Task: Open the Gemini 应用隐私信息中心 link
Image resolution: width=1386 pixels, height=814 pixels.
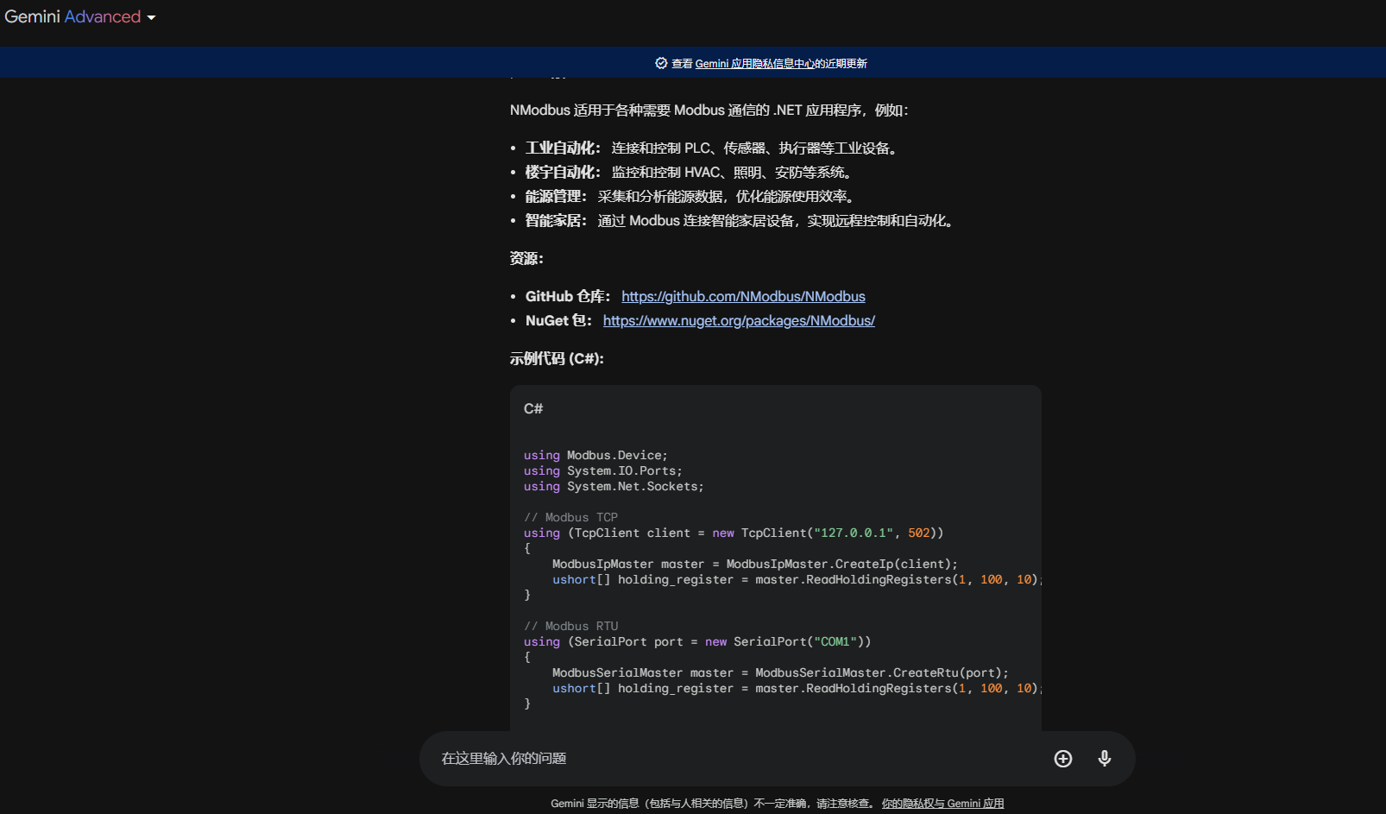Action: coord(754,63)
